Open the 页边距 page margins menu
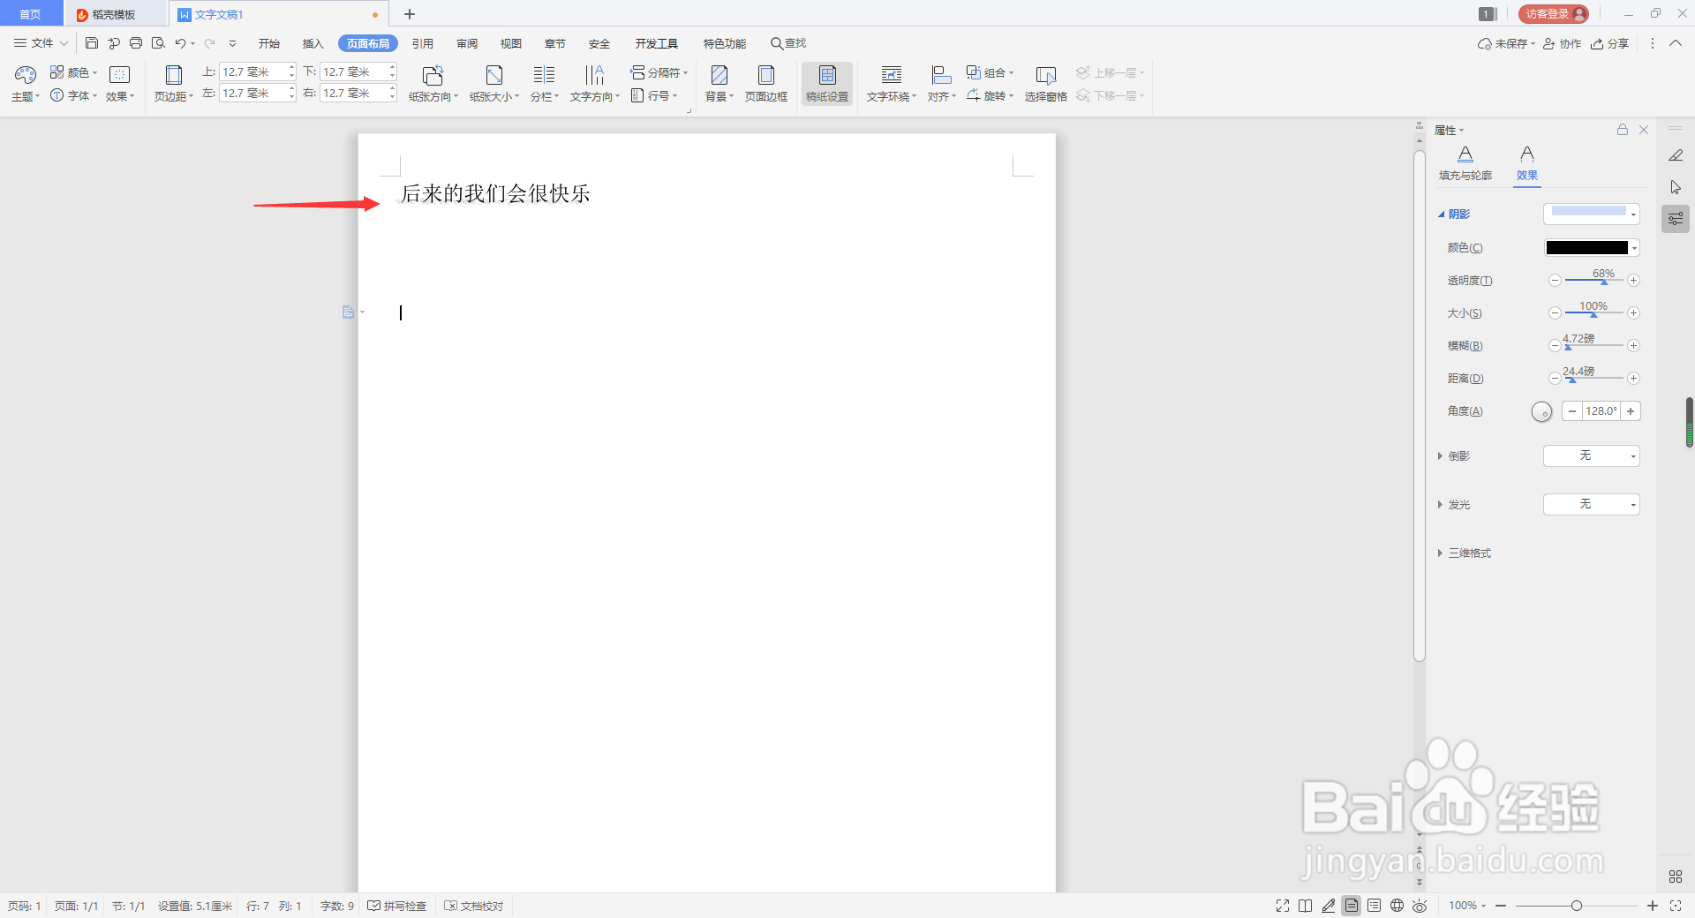The width and height of the screenshot is (1695, 918). click(x=174, y=84)
